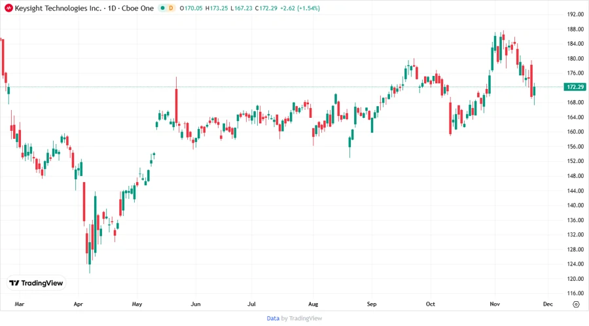589x326 pixels.
Task: Click the Dec label on time axis
Action: [x=548, y=304]
